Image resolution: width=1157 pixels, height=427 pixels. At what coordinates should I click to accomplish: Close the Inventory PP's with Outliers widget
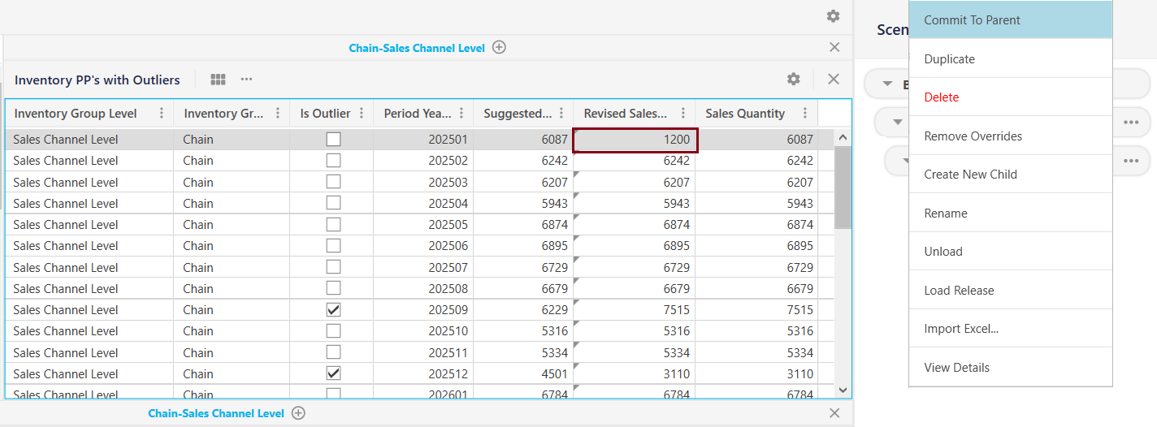point(834,79)
